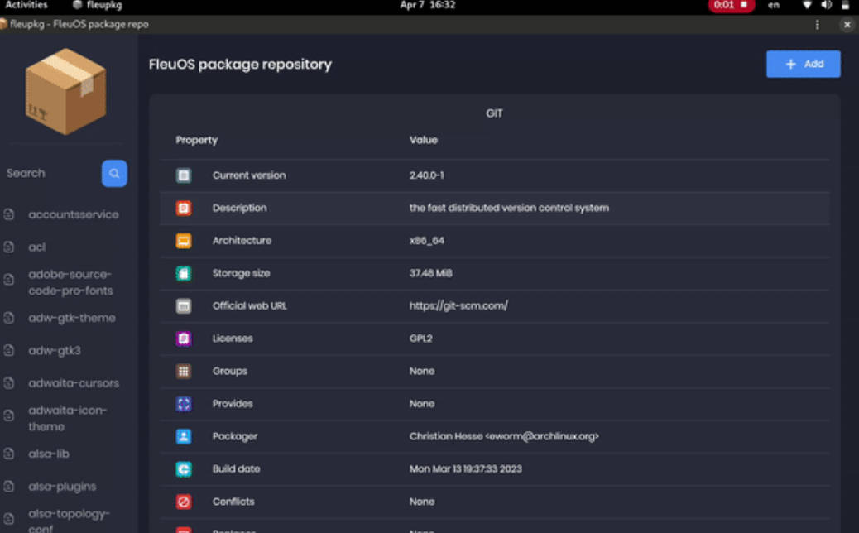Image resolution: width=859 pixels, height=533 pixels.
Task: Click the package icon beside accountsservice
Action: point(9,214)
